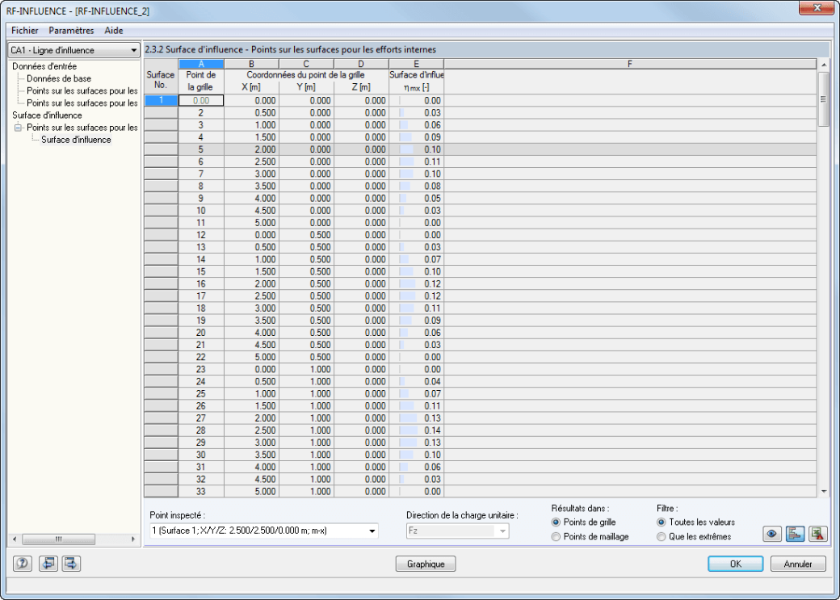
Task: Click the Y value 0.500 in row 14
Action: click(x=306, y=260)
